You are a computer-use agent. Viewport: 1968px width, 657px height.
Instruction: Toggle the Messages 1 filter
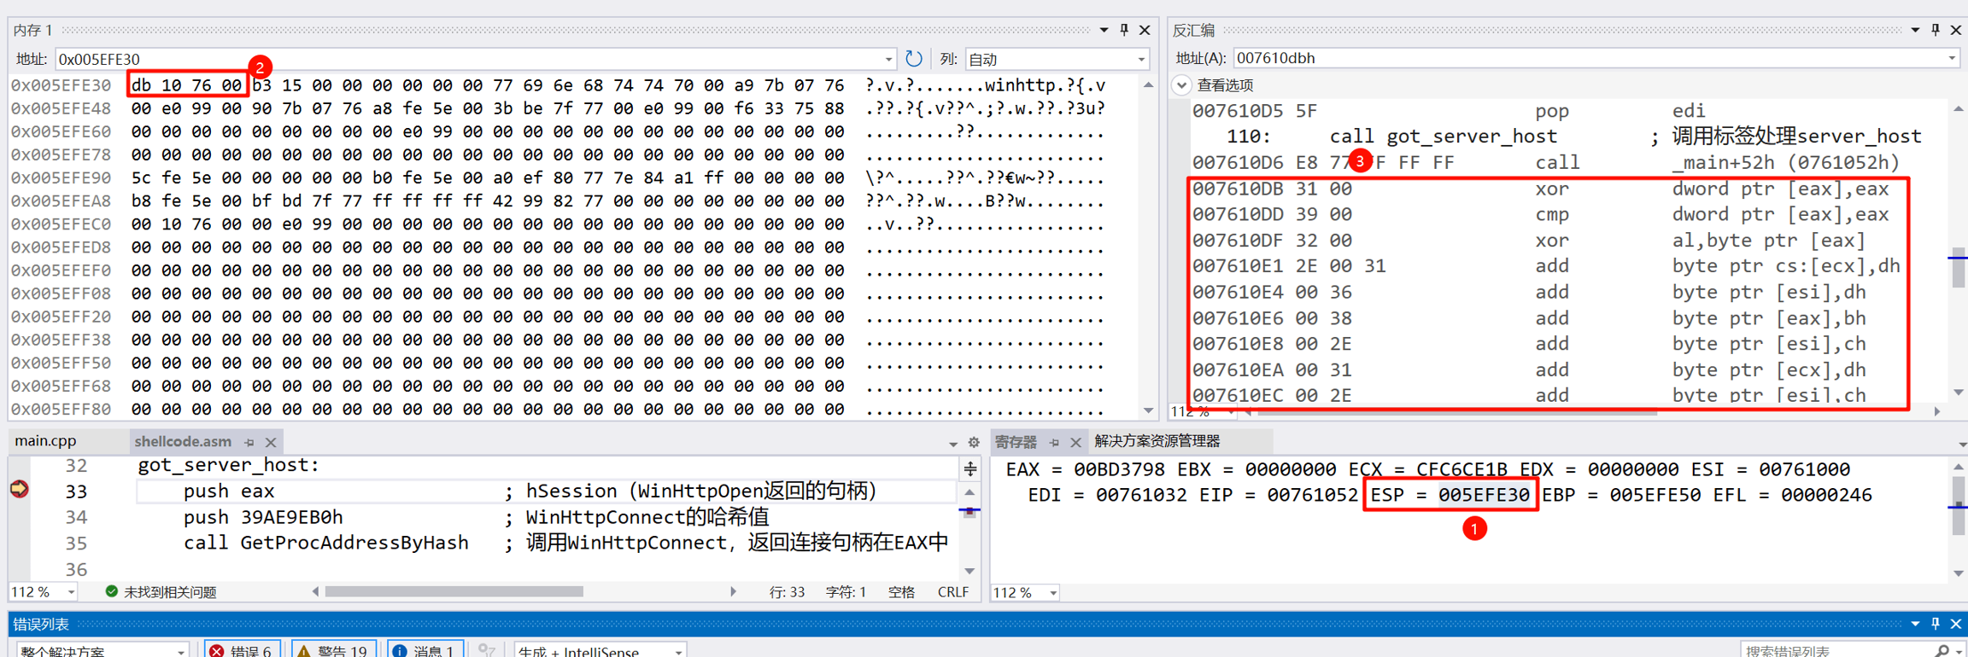425,650
